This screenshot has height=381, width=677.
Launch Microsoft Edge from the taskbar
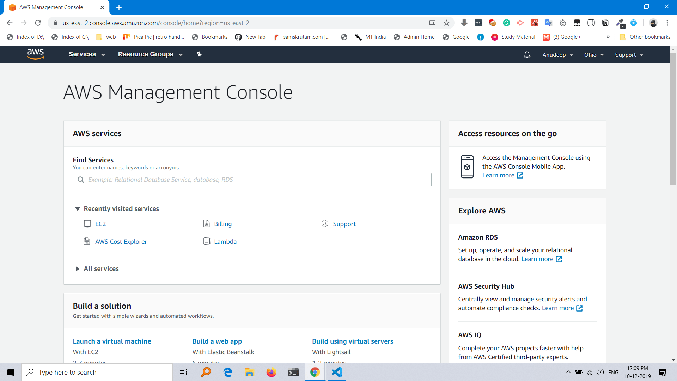228,372
